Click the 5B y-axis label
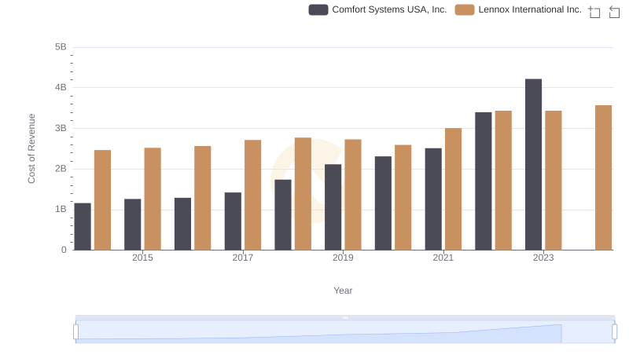Screen dimensions: 629x362 (61, 47)
